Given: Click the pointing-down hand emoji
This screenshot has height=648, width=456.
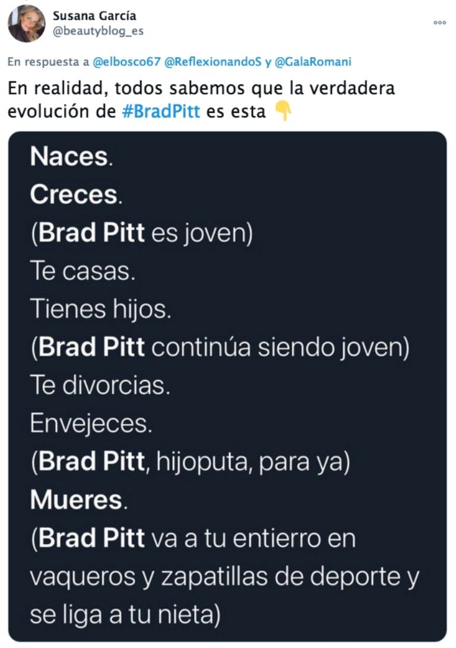Looking at the screenshot, I should [284, 111].
